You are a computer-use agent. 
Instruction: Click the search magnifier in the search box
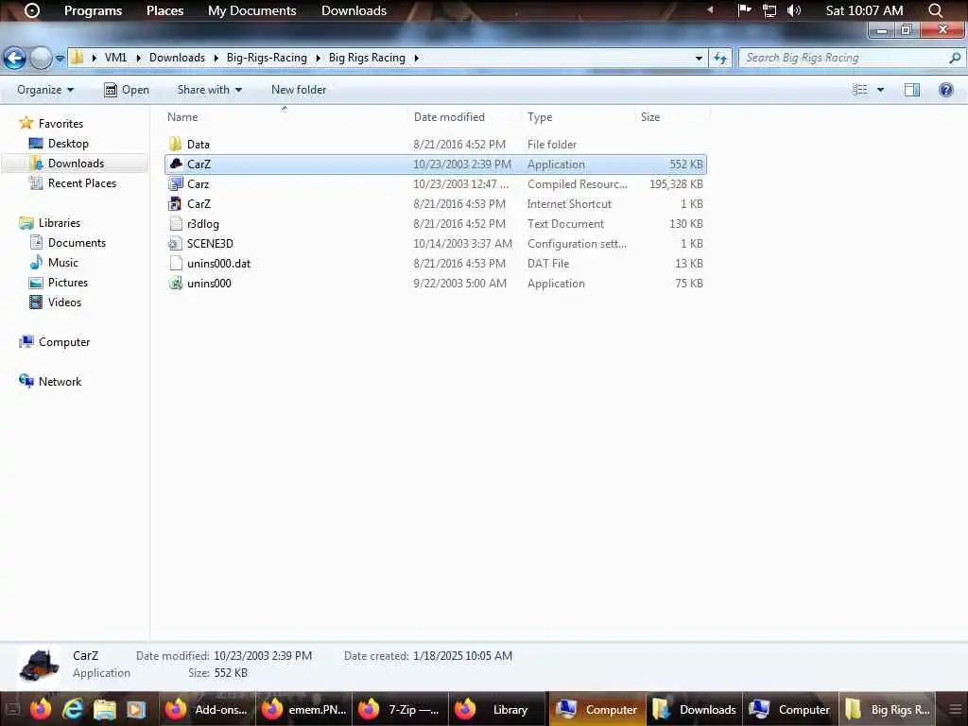955,58
